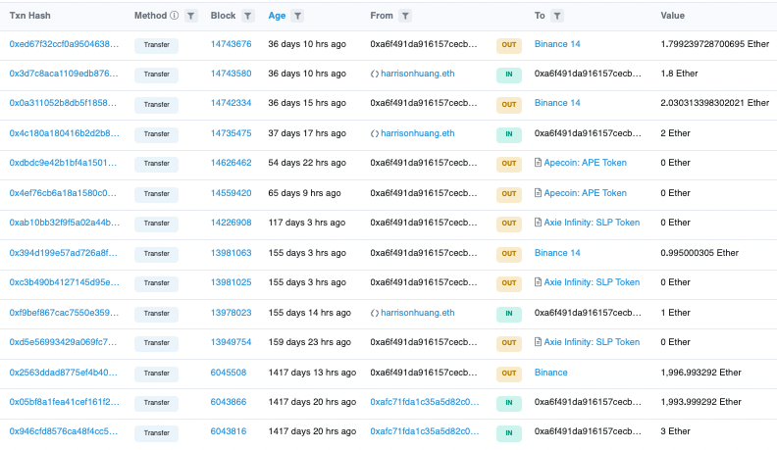The image size is (777, 450).
Task: Open Binance 14 address in block 14743676 row
Action: (x=557, y=44)
